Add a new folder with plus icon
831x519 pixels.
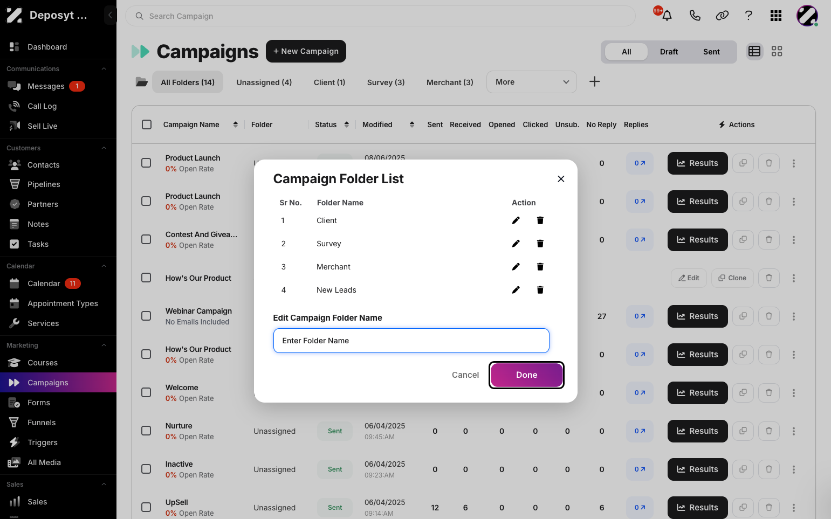(594, 81)
